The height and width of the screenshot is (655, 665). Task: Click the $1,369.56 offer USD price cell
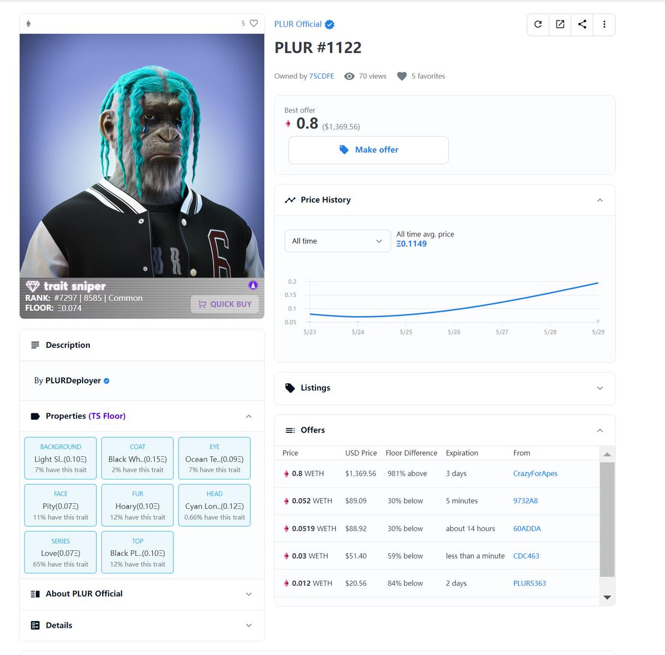click(x=361, y=474)
